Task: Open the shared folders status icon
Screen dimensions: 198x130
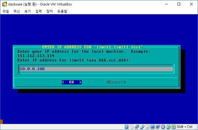Action: 148,127
